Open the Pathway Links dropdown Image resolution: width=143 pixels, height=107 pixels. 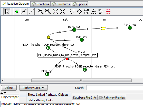(33, 88)
